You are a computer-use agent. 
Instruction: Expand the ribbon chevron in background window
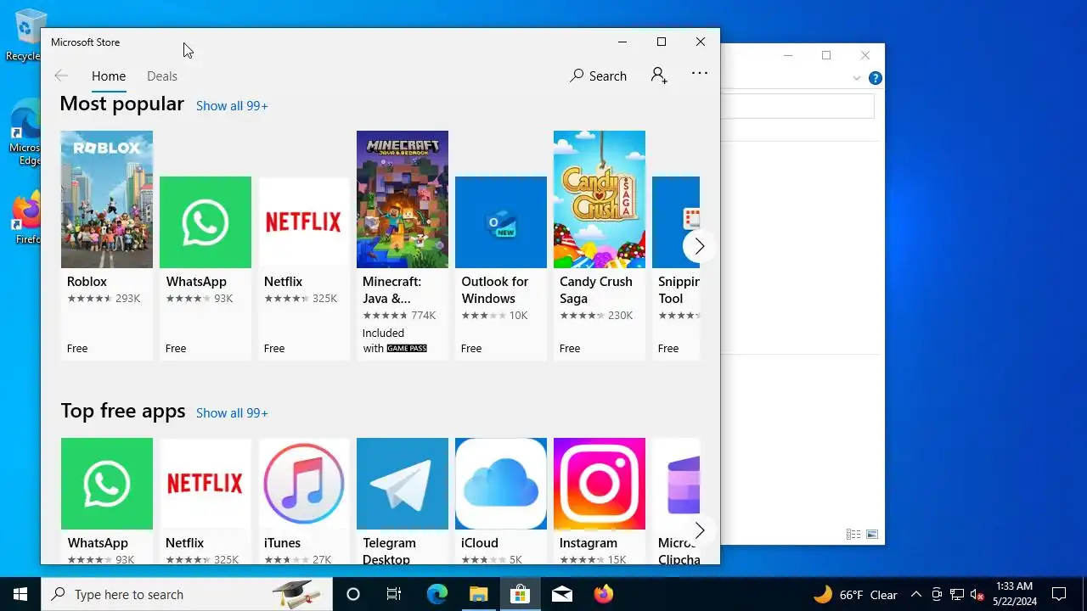(857, 78)
